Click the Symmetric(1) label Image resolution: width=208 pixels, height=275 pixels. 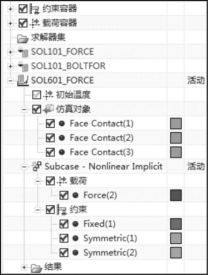[x=110, y=238]
